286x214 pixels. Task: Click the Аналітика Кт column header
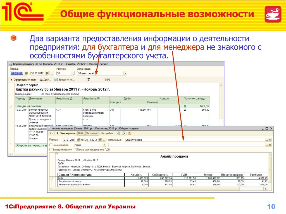[96, 100]
